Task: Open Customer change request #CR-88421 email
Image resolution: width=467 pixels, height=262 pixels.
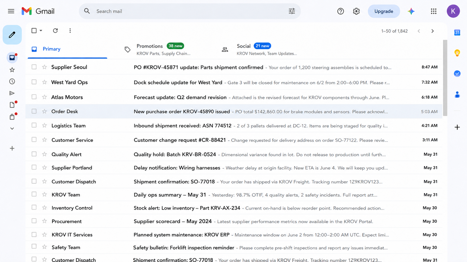Action: [234, 140]
